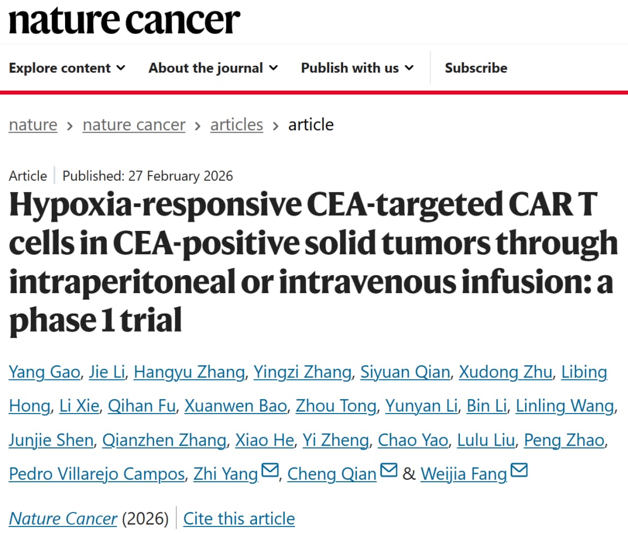Select Subscribe in the navigation bar
The height and width of the screenshot is (534, 628).
(x=476, y=67)
